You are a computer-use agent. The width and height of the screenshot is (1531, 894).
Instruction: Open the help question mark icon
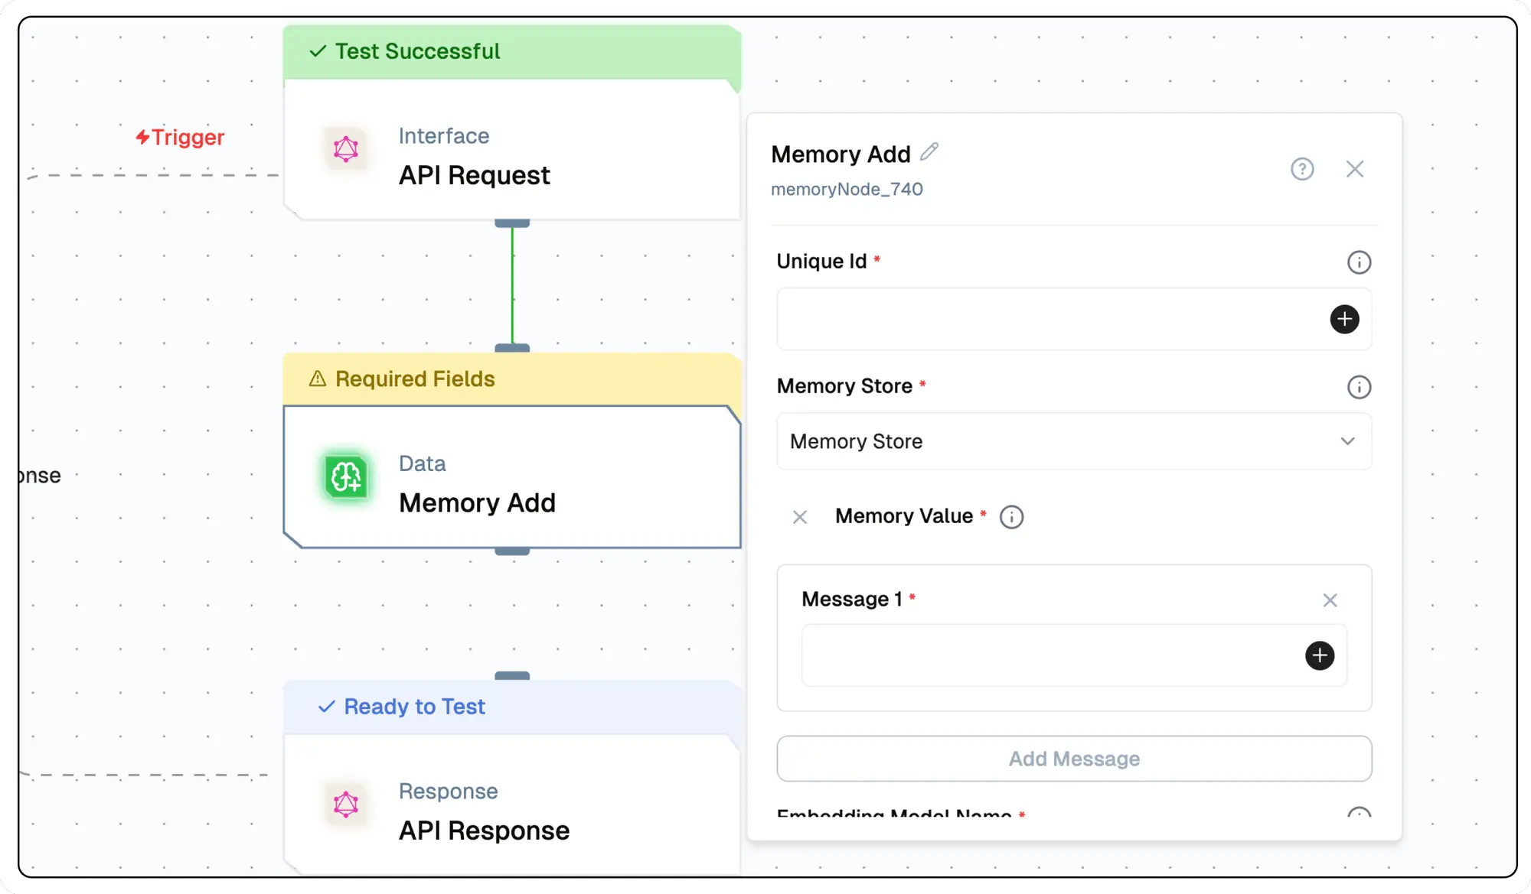(1301, 169)
